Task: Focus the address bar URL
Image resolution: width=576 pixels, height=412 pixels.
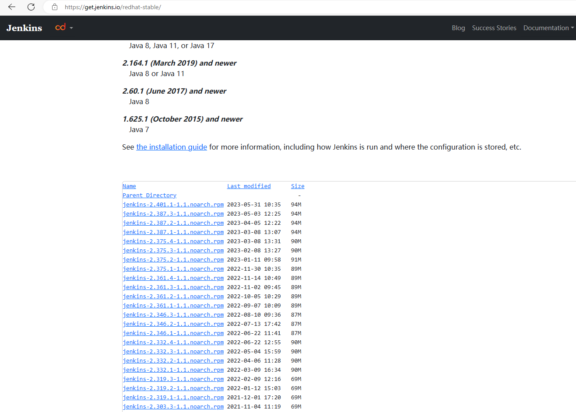Action: [x=113, y=7]
